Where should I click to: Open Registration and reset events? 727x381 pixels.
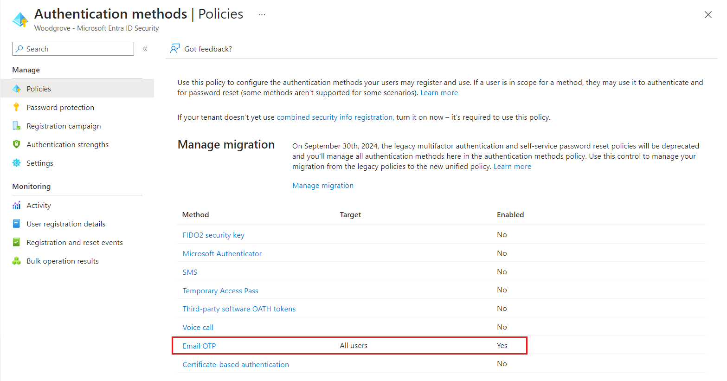pos(75,242)
